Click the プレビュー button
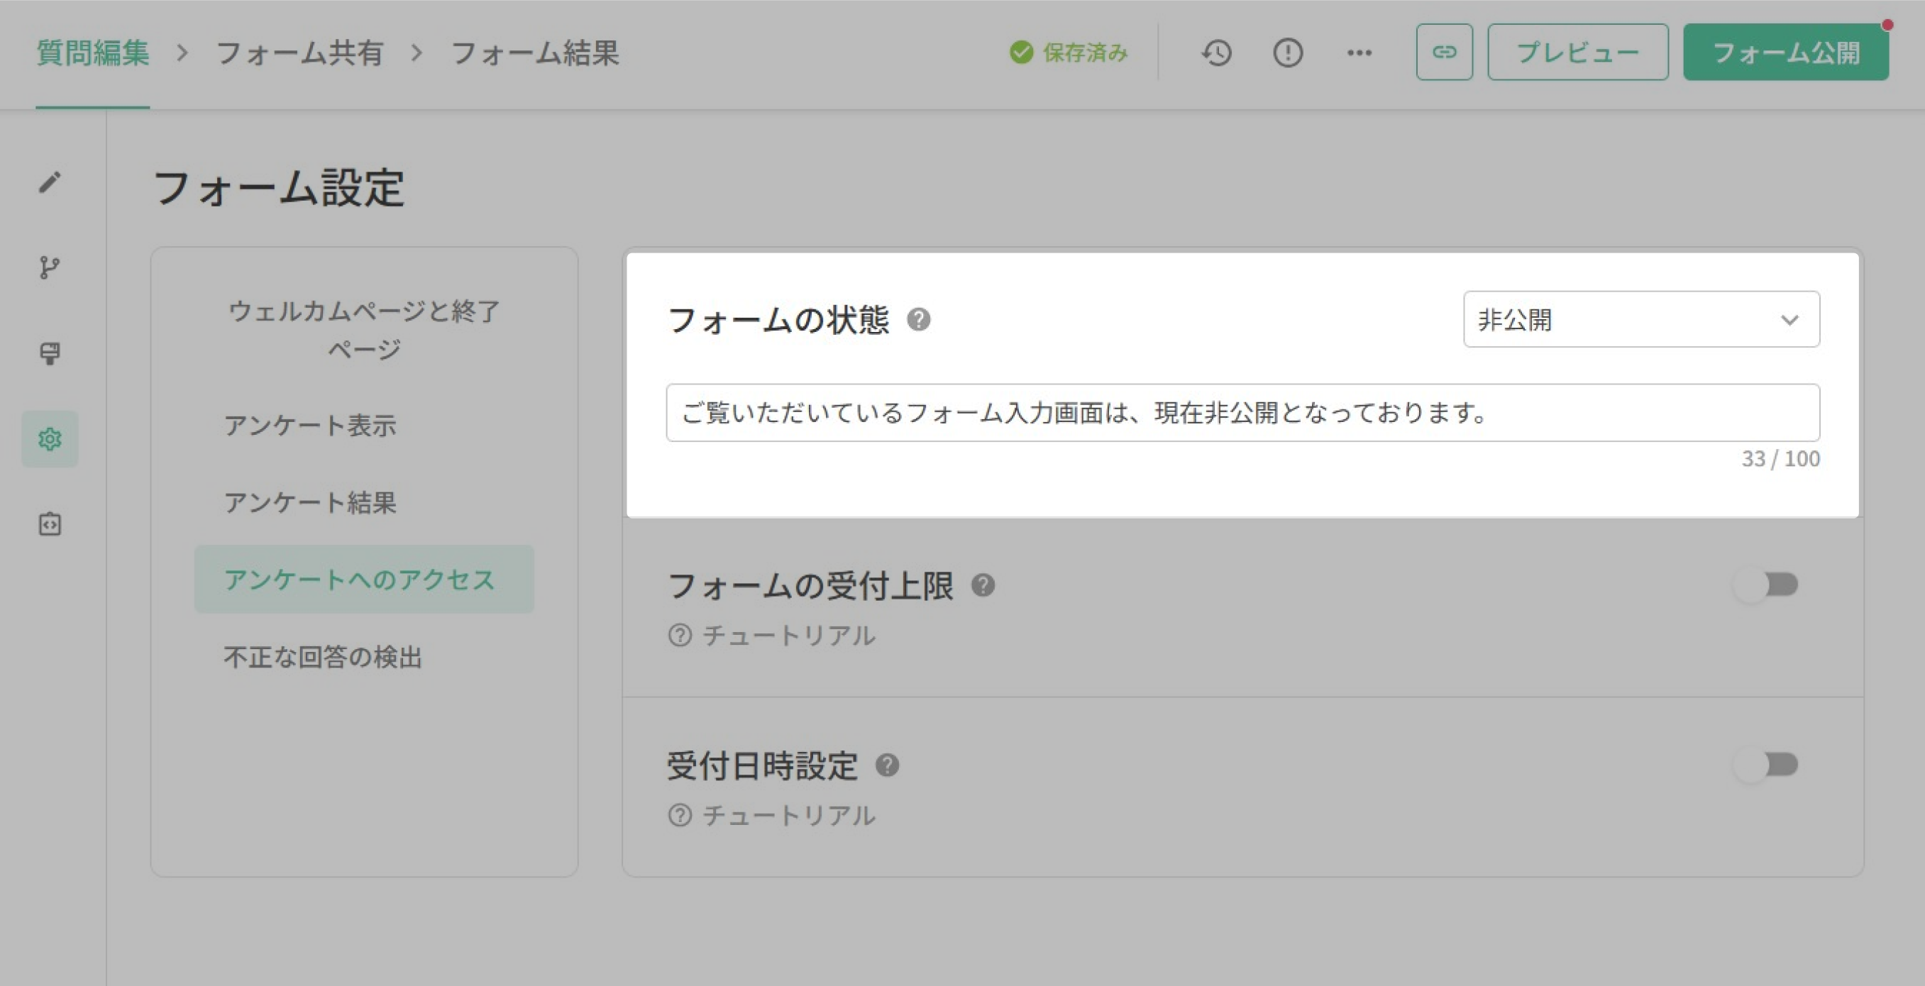The height and width of the screenshot is (986, 1925). point(1577,52)
